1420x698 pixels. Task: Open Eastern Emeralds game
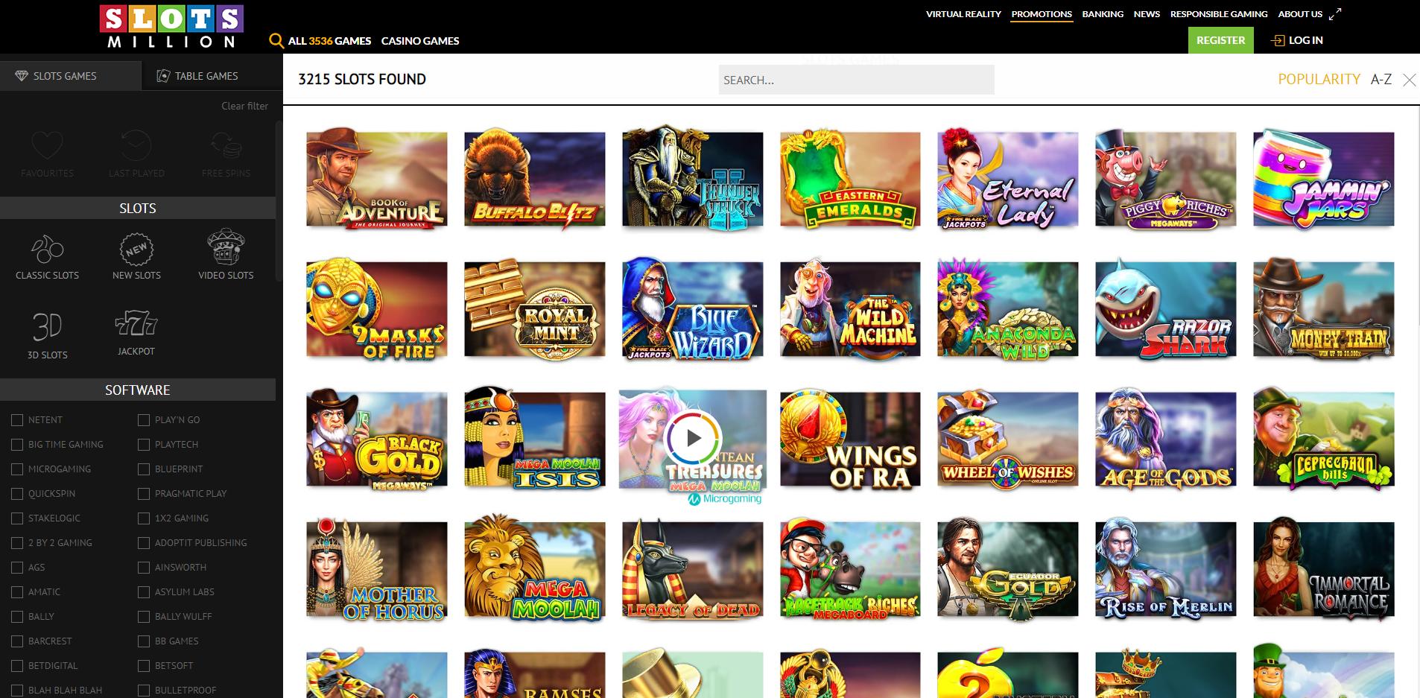click(x=850, y=179)
